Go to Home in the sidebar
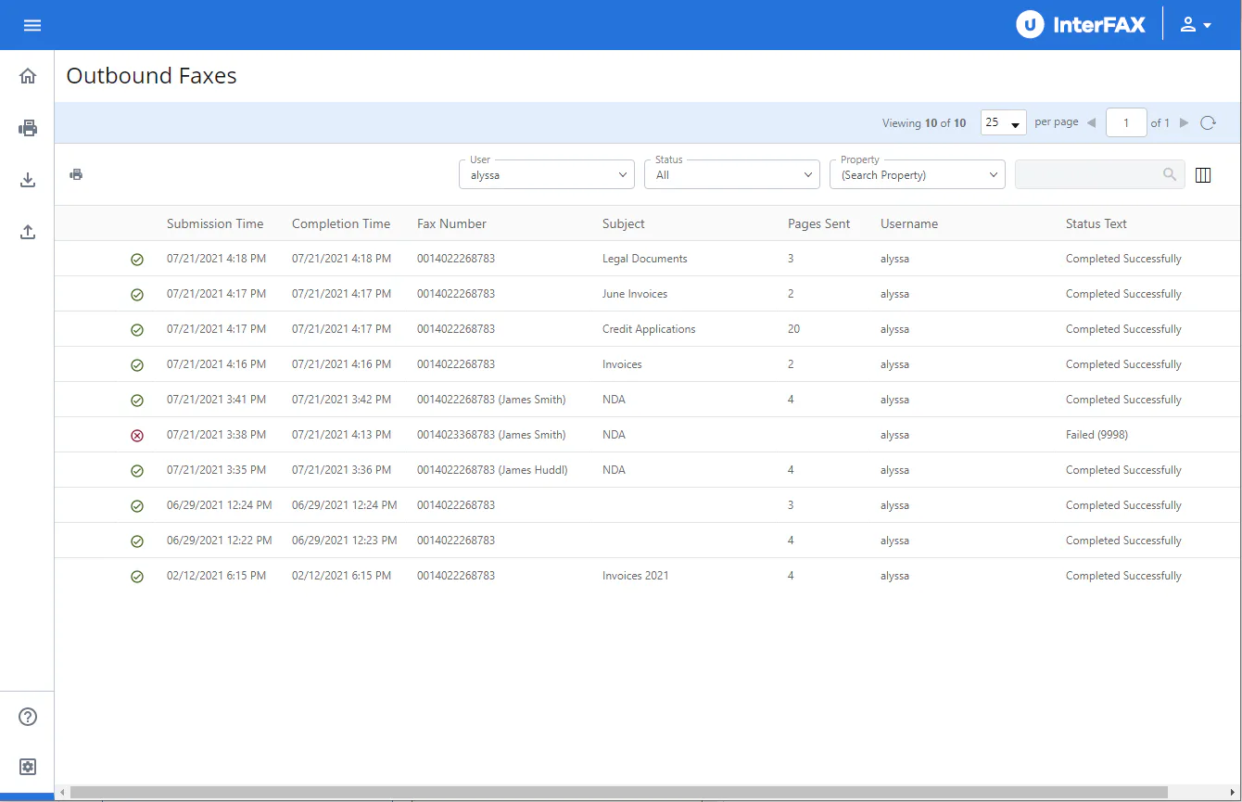The image size is (1242, 802). click(x=28, y=76)
